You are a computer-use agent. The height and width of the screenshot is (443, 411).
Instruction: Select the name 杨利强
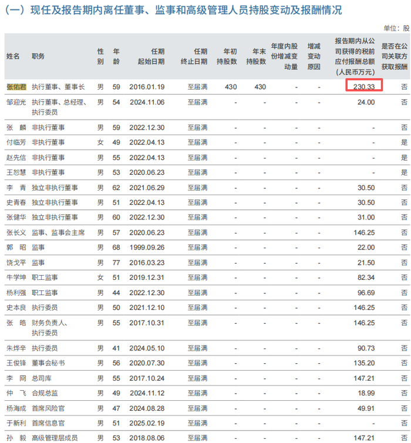[x=16, y=293]
